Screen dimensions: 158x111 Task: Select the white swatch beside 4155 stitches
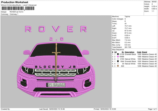coord(117,59)
